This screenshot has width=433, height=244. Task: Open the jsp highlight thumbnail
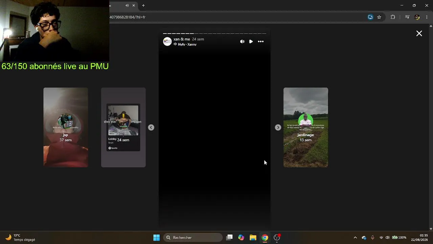66,127
